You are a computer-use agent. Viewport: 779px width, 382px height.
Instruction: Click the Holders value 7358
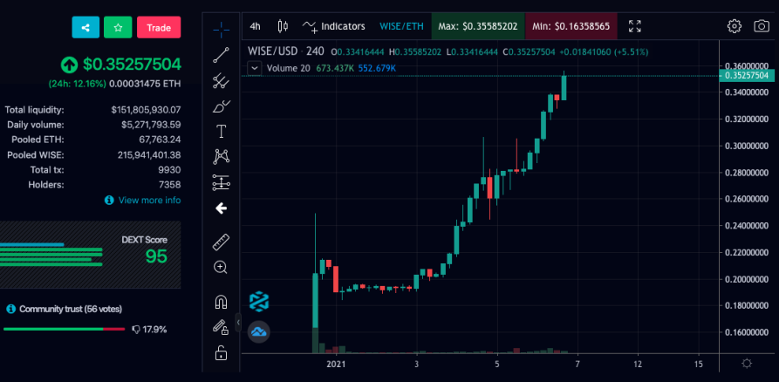pyautogui.click(x=169, y=185)
